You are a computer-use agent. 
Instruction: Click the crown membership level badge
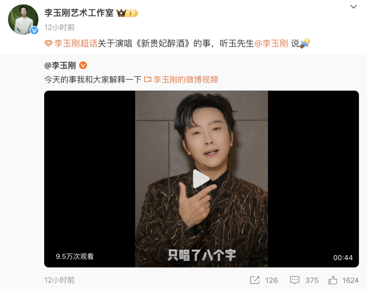click(127, 13)
